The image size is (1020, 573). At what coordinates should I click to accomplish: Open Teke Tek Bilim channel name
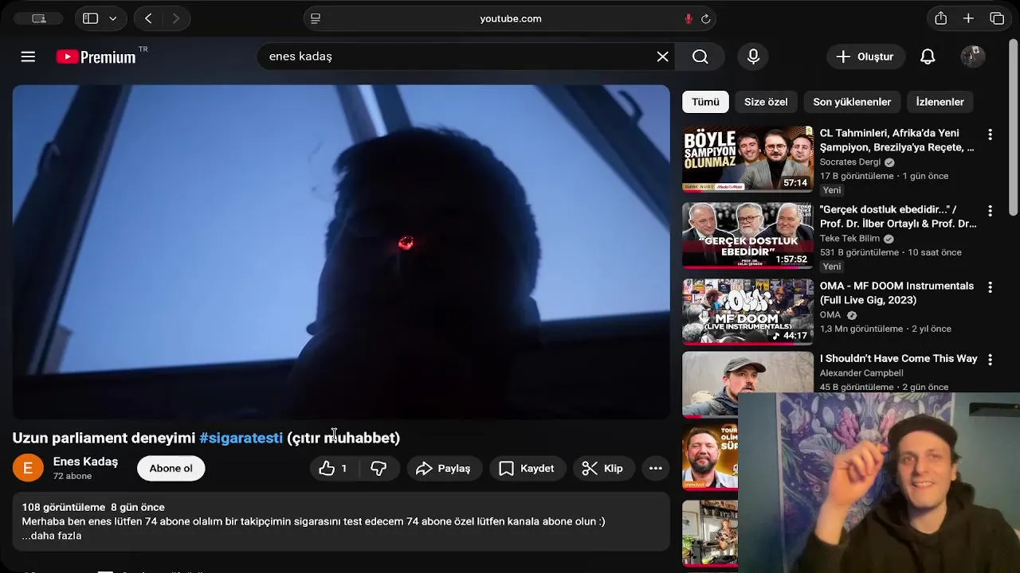(849, 239)
